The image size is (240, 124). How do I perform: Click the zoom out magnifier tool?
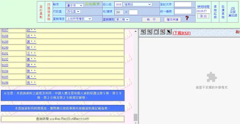(150, 32)
